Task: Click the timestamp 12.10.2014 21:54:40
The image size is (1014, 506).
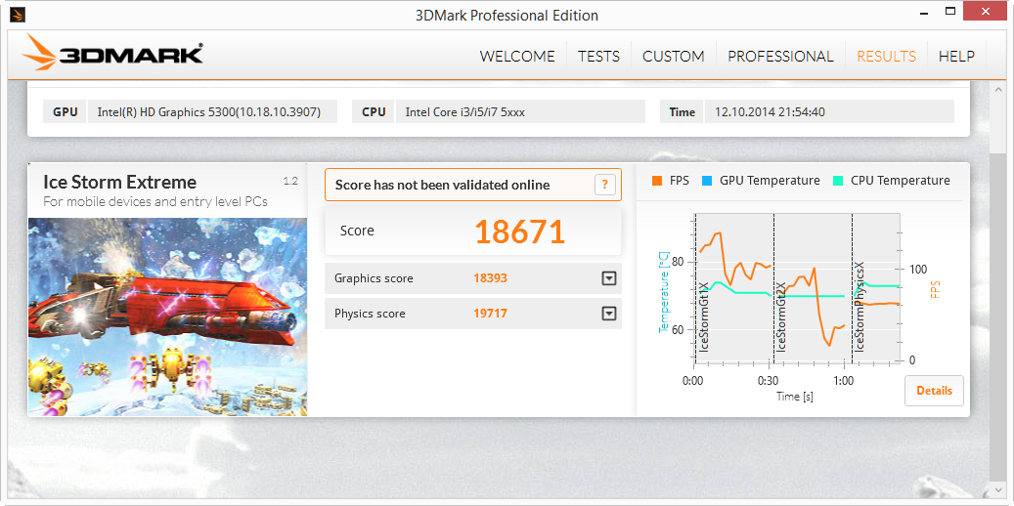Action: click(770, 111)
